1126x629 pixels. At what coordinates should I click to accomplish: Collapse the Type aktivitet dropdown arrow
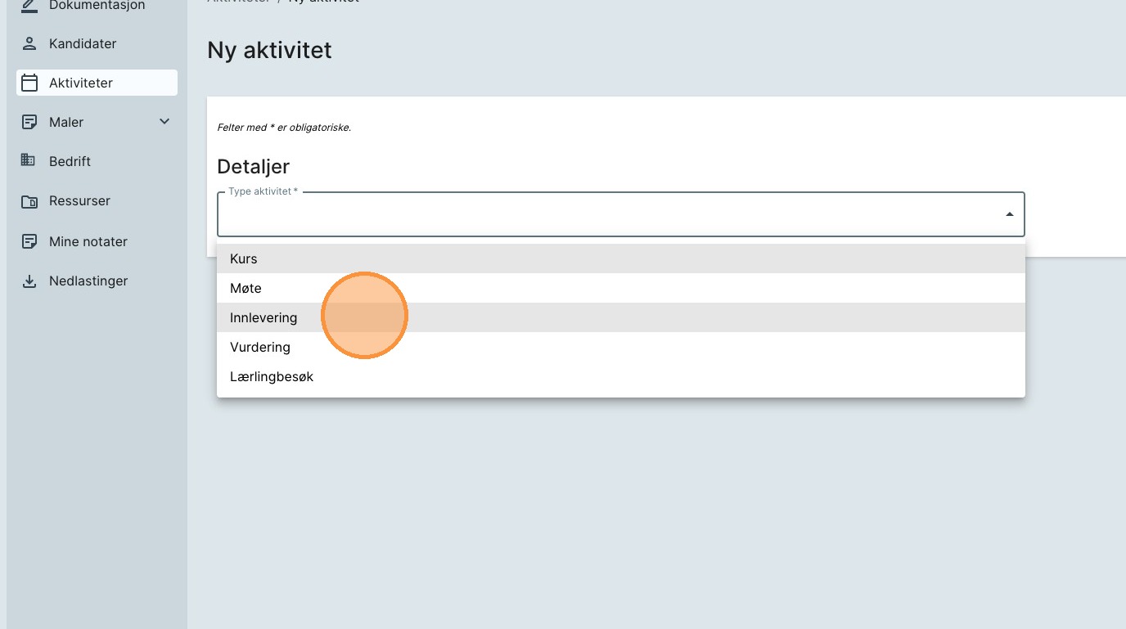click(x=1009, y=214)
